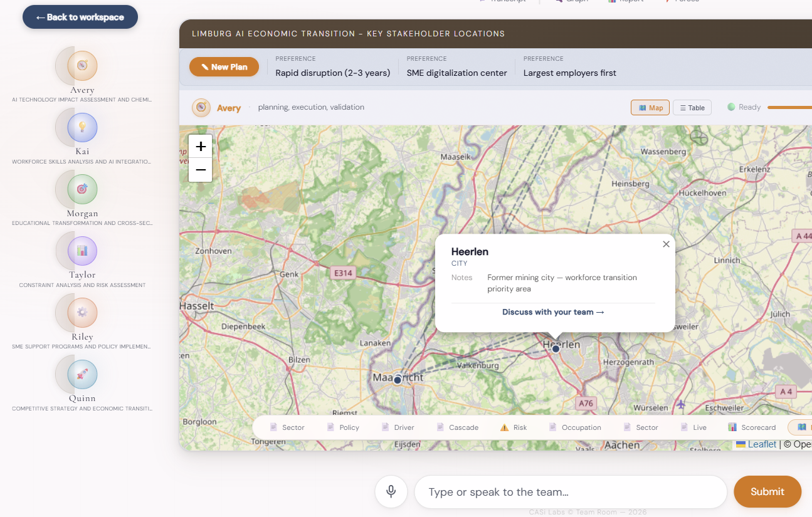Click the Hasselt label on the map
The width and height of the screenshot is (812, 517).
[x=197, y=306]
